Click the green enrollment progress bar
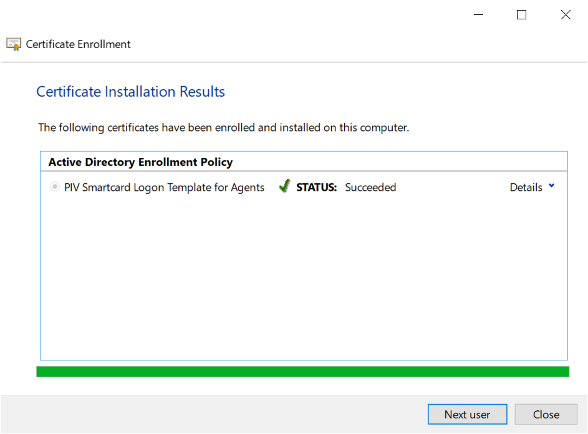 click(x=302, y=372)
